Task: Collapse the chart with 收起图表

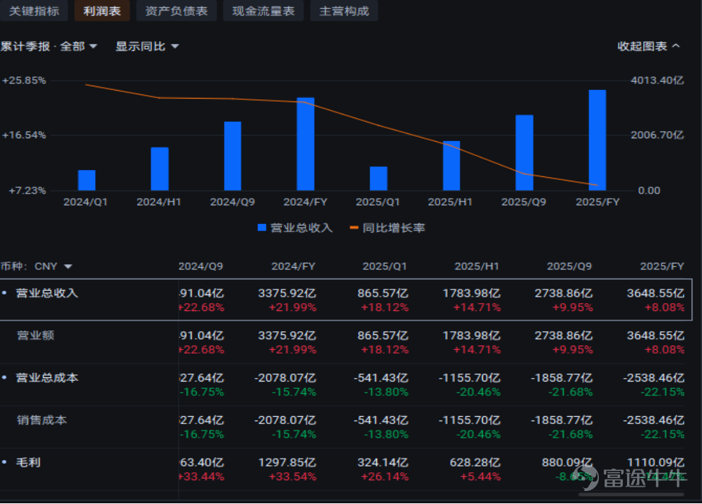Action: coord(648,47)
